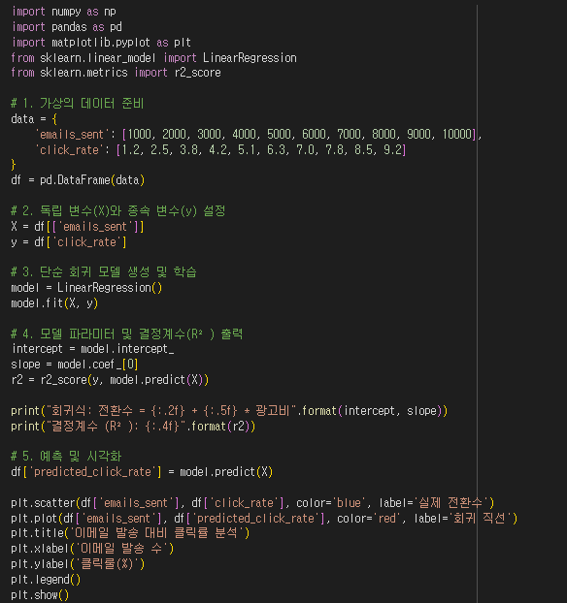Click color='red' in the plt.plot call

point(367,519)
